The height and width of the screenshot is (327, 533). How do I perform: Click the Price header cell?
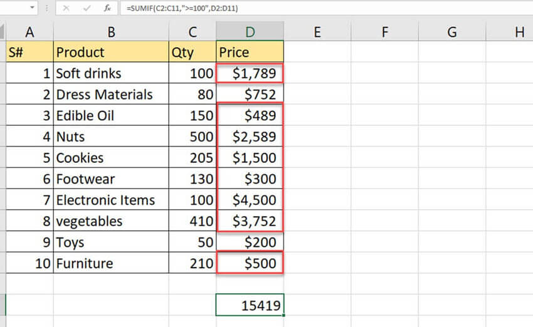250,52
